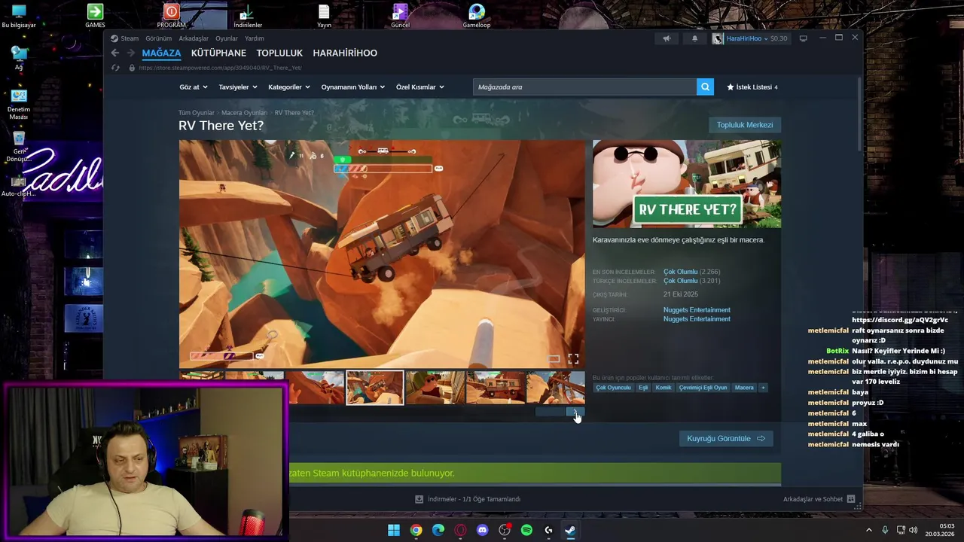
Task: Open Yayın desktop file
Action: pos(324,16)
